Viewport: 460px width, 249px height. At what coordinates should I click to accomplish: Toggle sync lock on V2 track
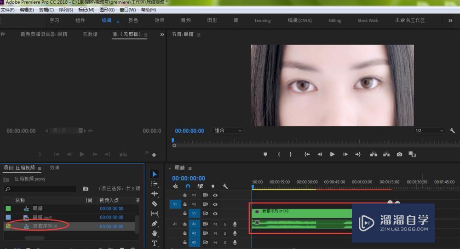pyautogui.click(x=205, y=204)
